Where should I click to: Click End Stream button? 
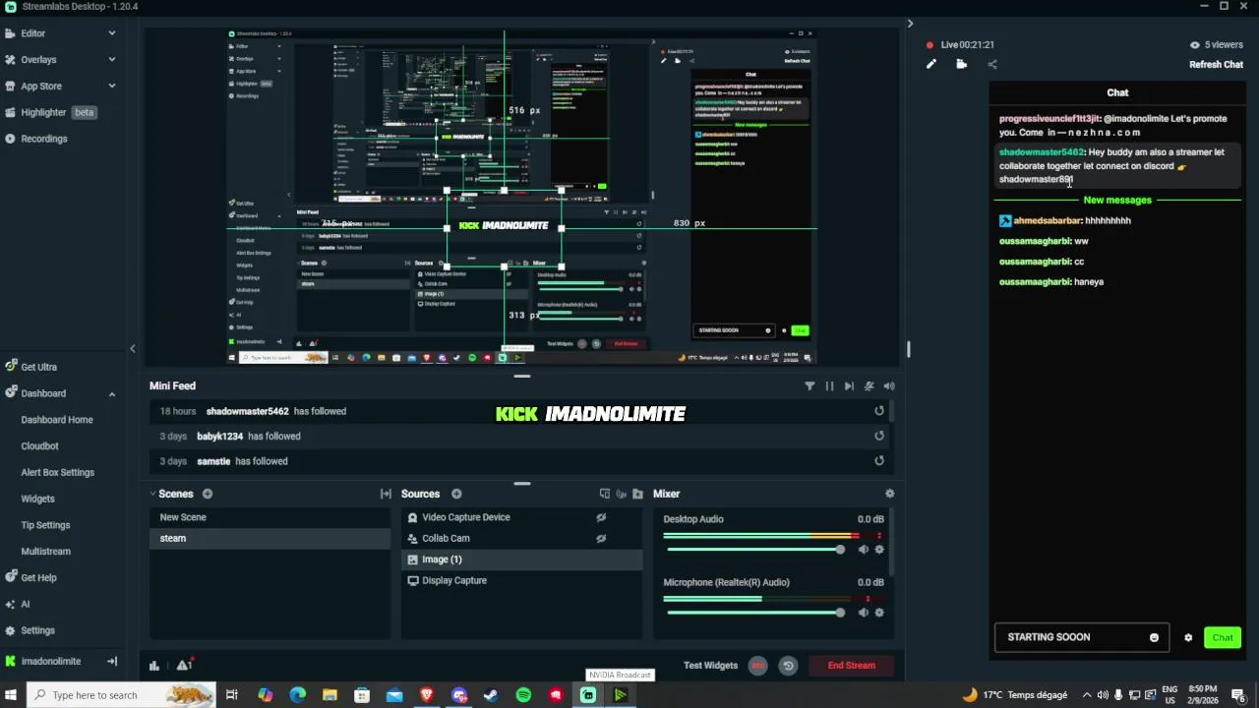(x=851, y=666)
